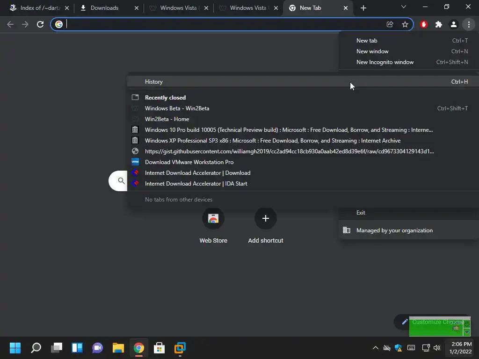Open the Extensions puzzle piece icon
Viewport: 479px width, 359px height.
click(x=439, y=24)
